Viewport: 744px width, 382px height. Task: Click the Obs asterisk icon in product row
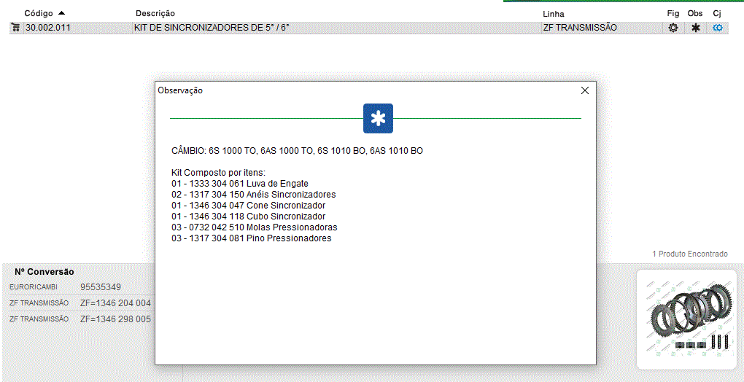[x=695, y=28]
